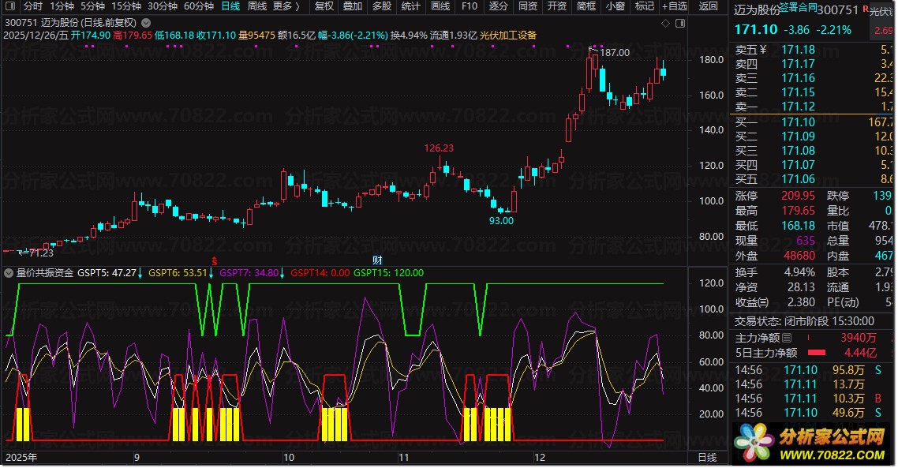The height and width of the screenshot is (468, 898).
Task: Open the 统计 statistics tool
Action: point(410,6)
